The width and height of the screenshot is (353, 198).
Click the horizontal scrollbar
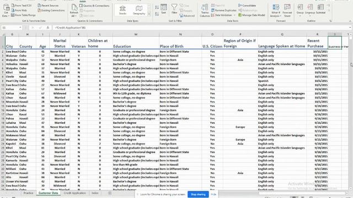tap(302, 193)
